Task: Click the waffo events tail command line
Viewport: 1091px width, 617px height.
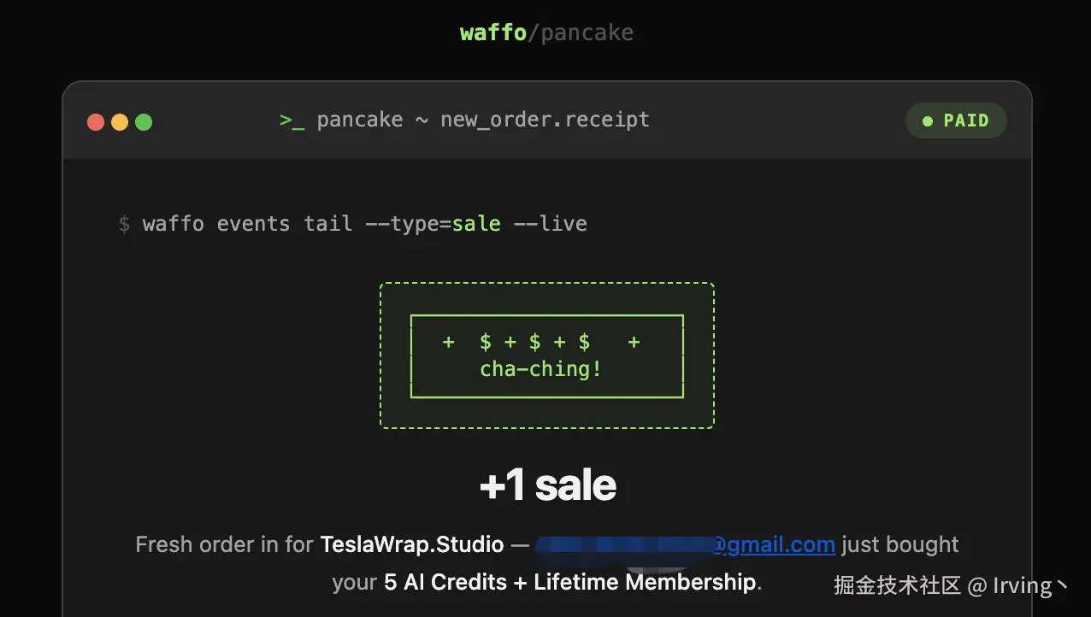Action: [352, 224]
